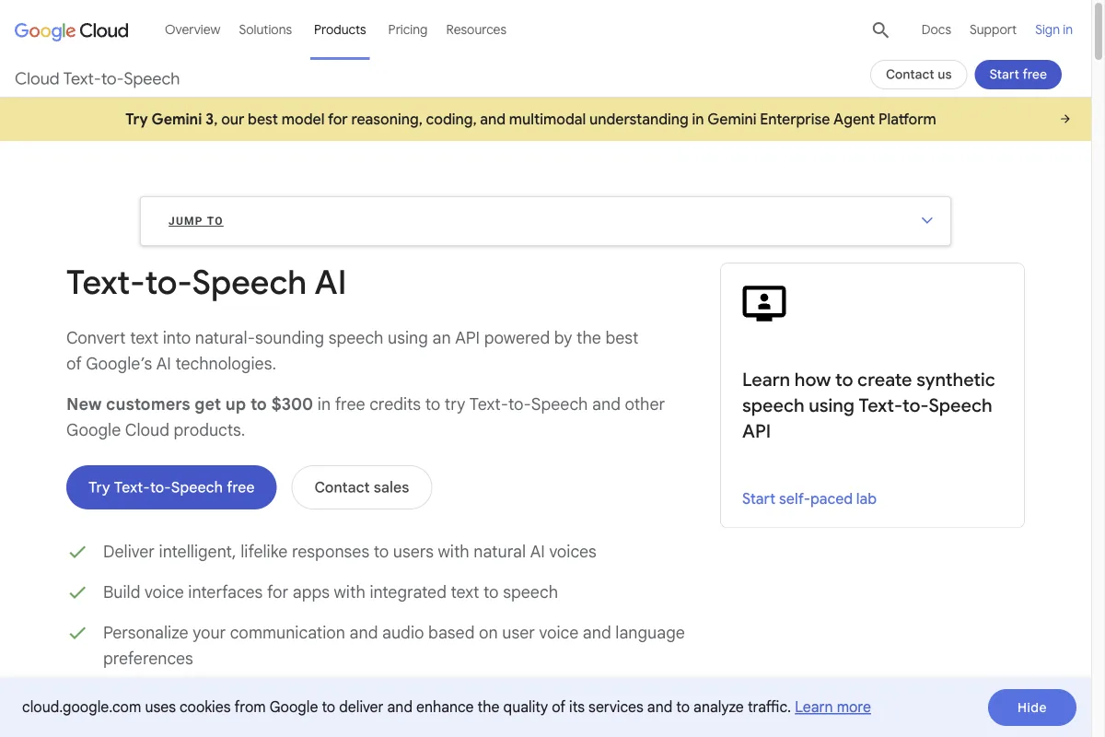Click Learn more in the cookie notice
This screenshot has height=737, width=1105.
tap(832, 707)
